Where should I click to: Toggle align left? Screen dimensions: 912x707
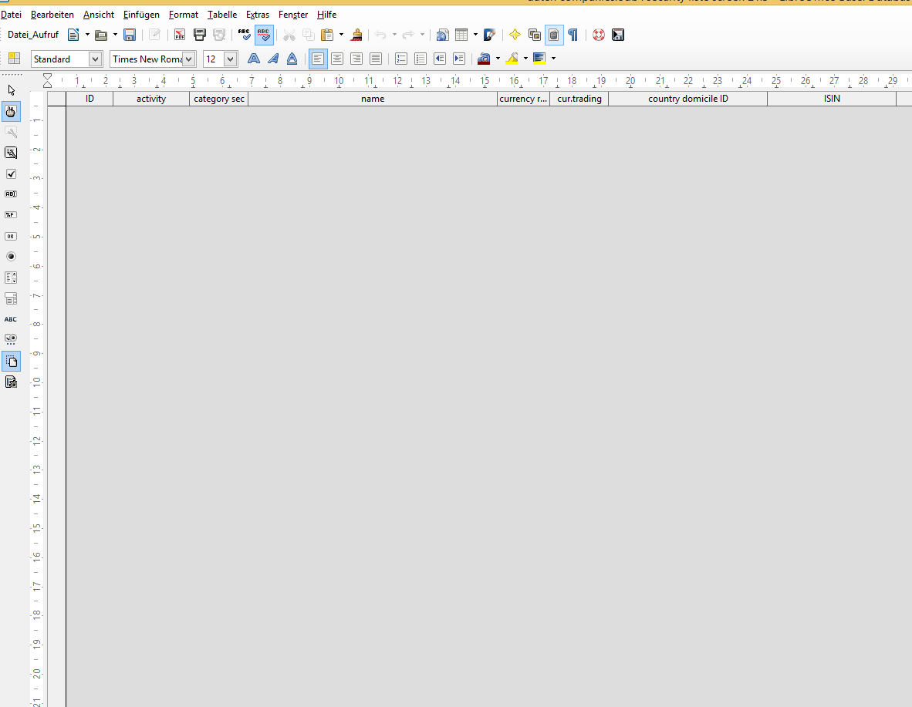318,59
